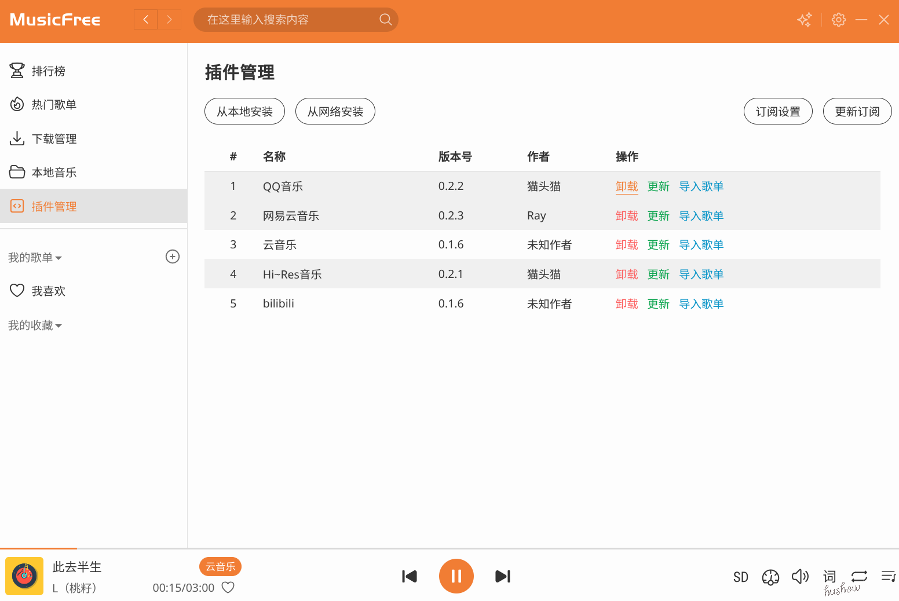This screenshot has width=899, height=601.
Task: Pause the current song
Action: tap(456, 576)
